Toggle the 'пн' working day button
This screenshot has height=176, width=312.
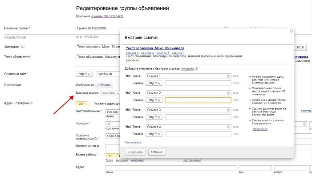110,156
